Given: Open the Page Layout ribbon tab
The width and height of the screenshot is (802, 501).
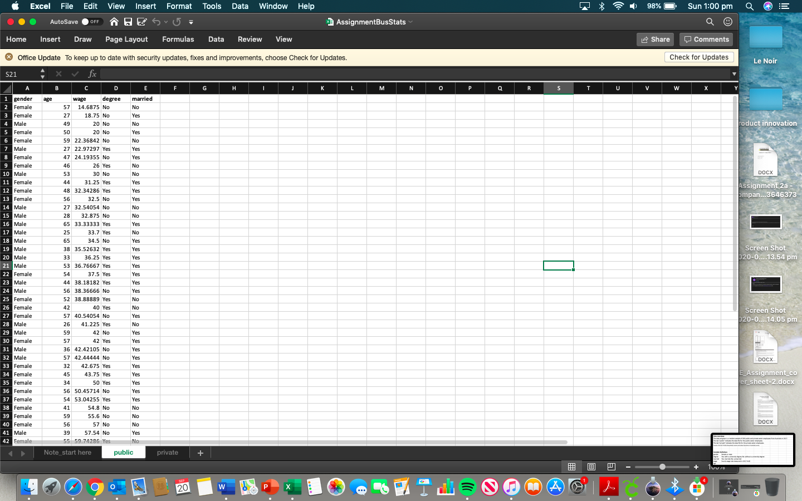Looking at the screenshot, I should 126,39.
